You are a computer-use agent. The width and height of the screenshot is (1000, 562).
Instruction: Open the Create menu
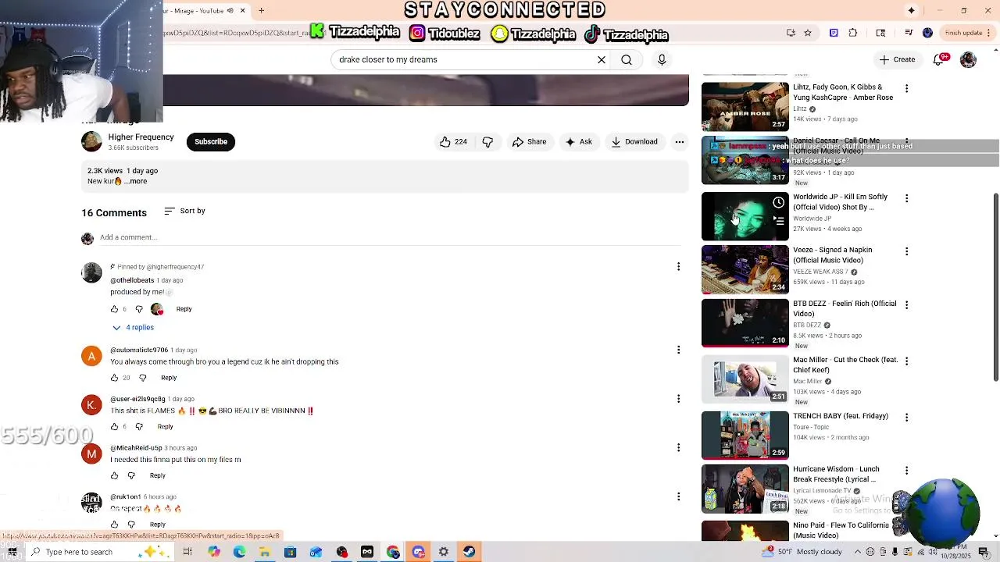[x=897, y=59]
